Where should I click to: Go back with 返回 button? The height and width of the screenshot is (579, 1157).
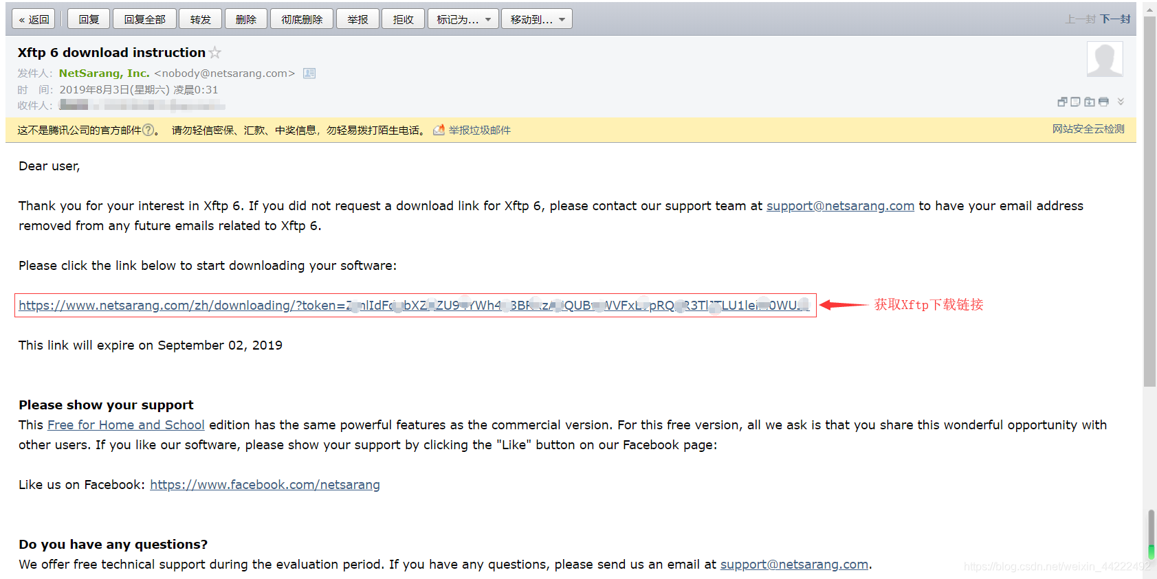pos(34,19)
